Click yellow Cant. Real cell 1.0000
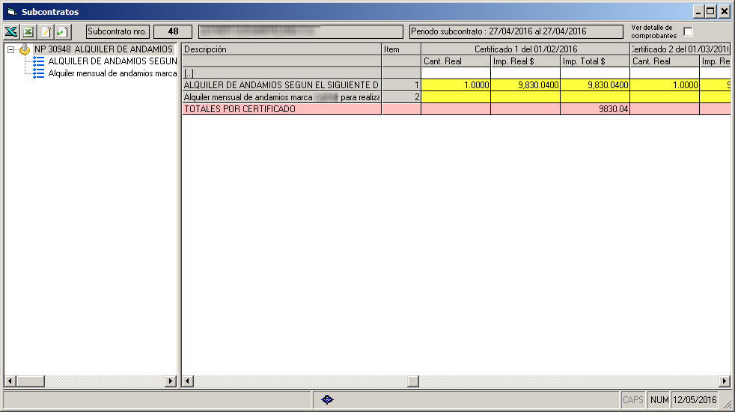Screen dimensions: 735x412 coord(456,85)
